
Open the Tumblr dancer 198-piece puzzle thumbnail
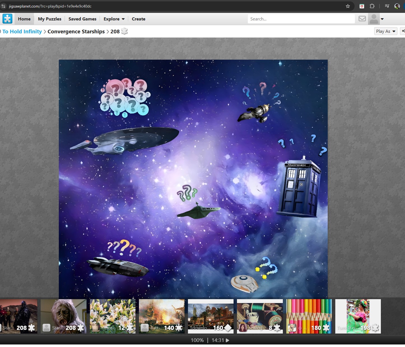coord(358,316)
